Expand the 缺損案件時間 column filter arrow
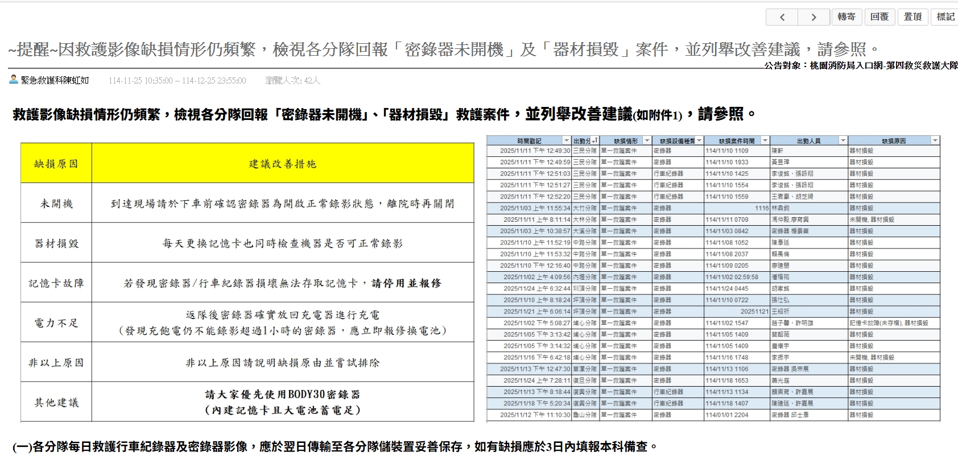The image size is (958, 460). point(765,140)
